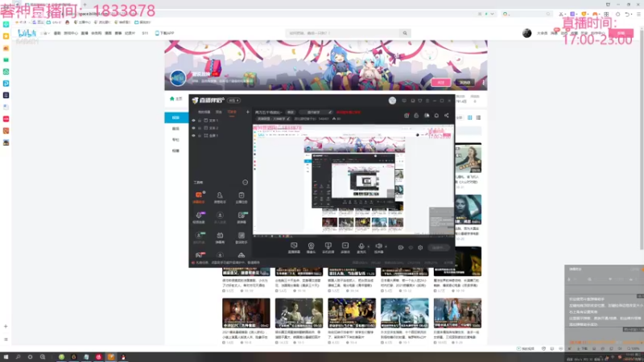Image resolution: width=644 pixels, height=362 pixels.
Task: Open the browser hamburger menu
Action: (638, 14)
